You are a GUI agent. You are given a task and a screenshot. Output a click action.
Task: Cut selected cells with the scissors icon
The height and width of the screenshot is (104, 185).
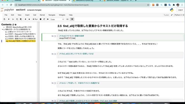click(x=13, y=19)
